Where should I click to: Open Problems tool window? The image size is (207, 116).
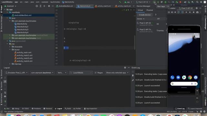36,109
